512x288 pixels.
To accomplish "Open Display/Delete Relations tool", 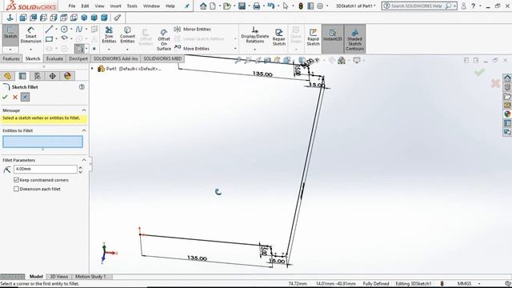I will click(x=254, y=35).
